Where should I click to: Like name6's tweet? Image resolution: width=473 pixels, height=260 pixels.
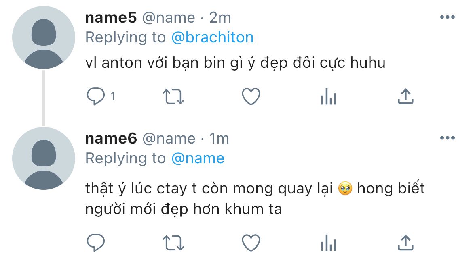[x=251, y=243]
